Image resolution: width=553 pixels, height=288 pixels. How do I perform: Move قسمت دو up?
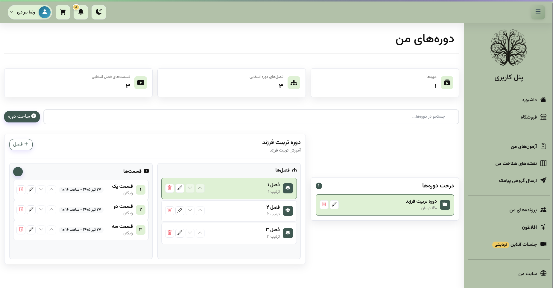click(x=51, y=210)
